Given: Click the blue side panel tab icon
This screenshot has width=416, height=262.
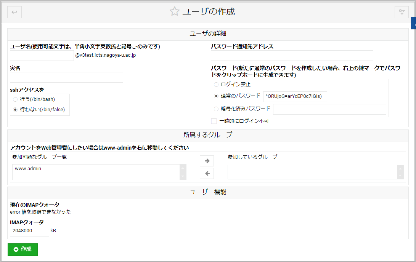Looking at the screenshot, I should 413,24.
